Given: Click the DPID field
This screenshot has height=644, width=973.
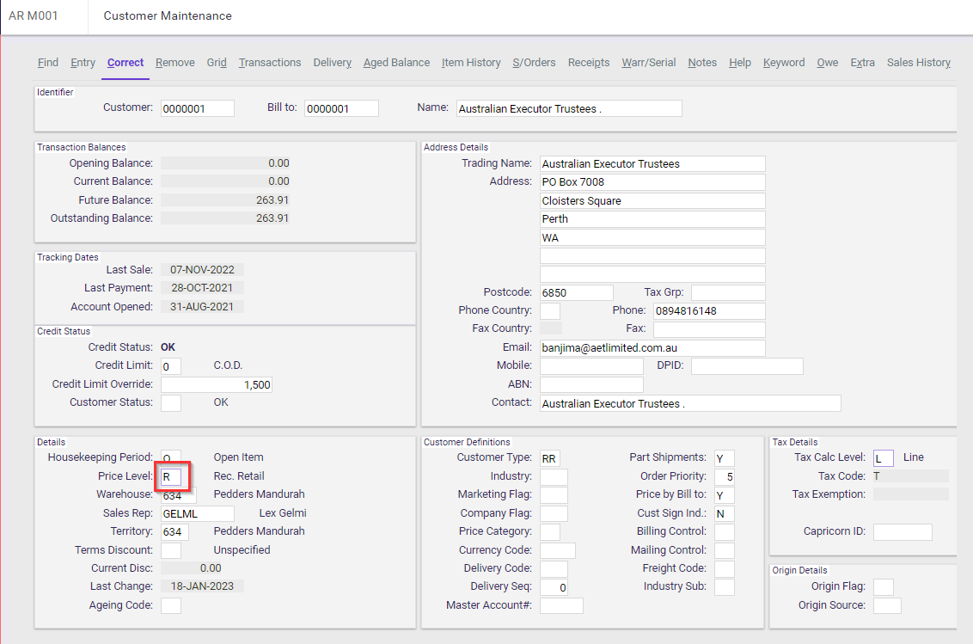Looking at the screenshot, I should pos(747,365).
